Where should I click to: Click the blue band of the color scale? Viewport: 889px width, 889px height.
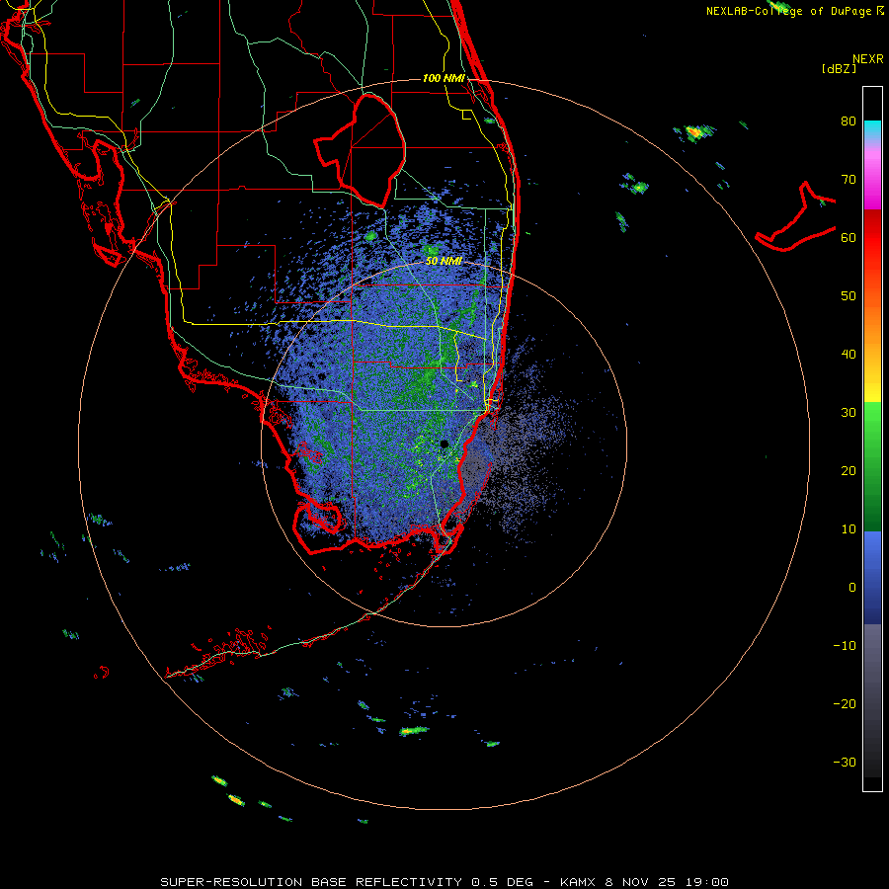(x=872, y=576)
